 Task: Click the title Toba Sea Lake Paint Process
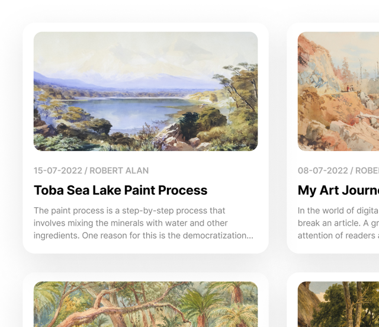pyautogui.click(x=120, y=190)
